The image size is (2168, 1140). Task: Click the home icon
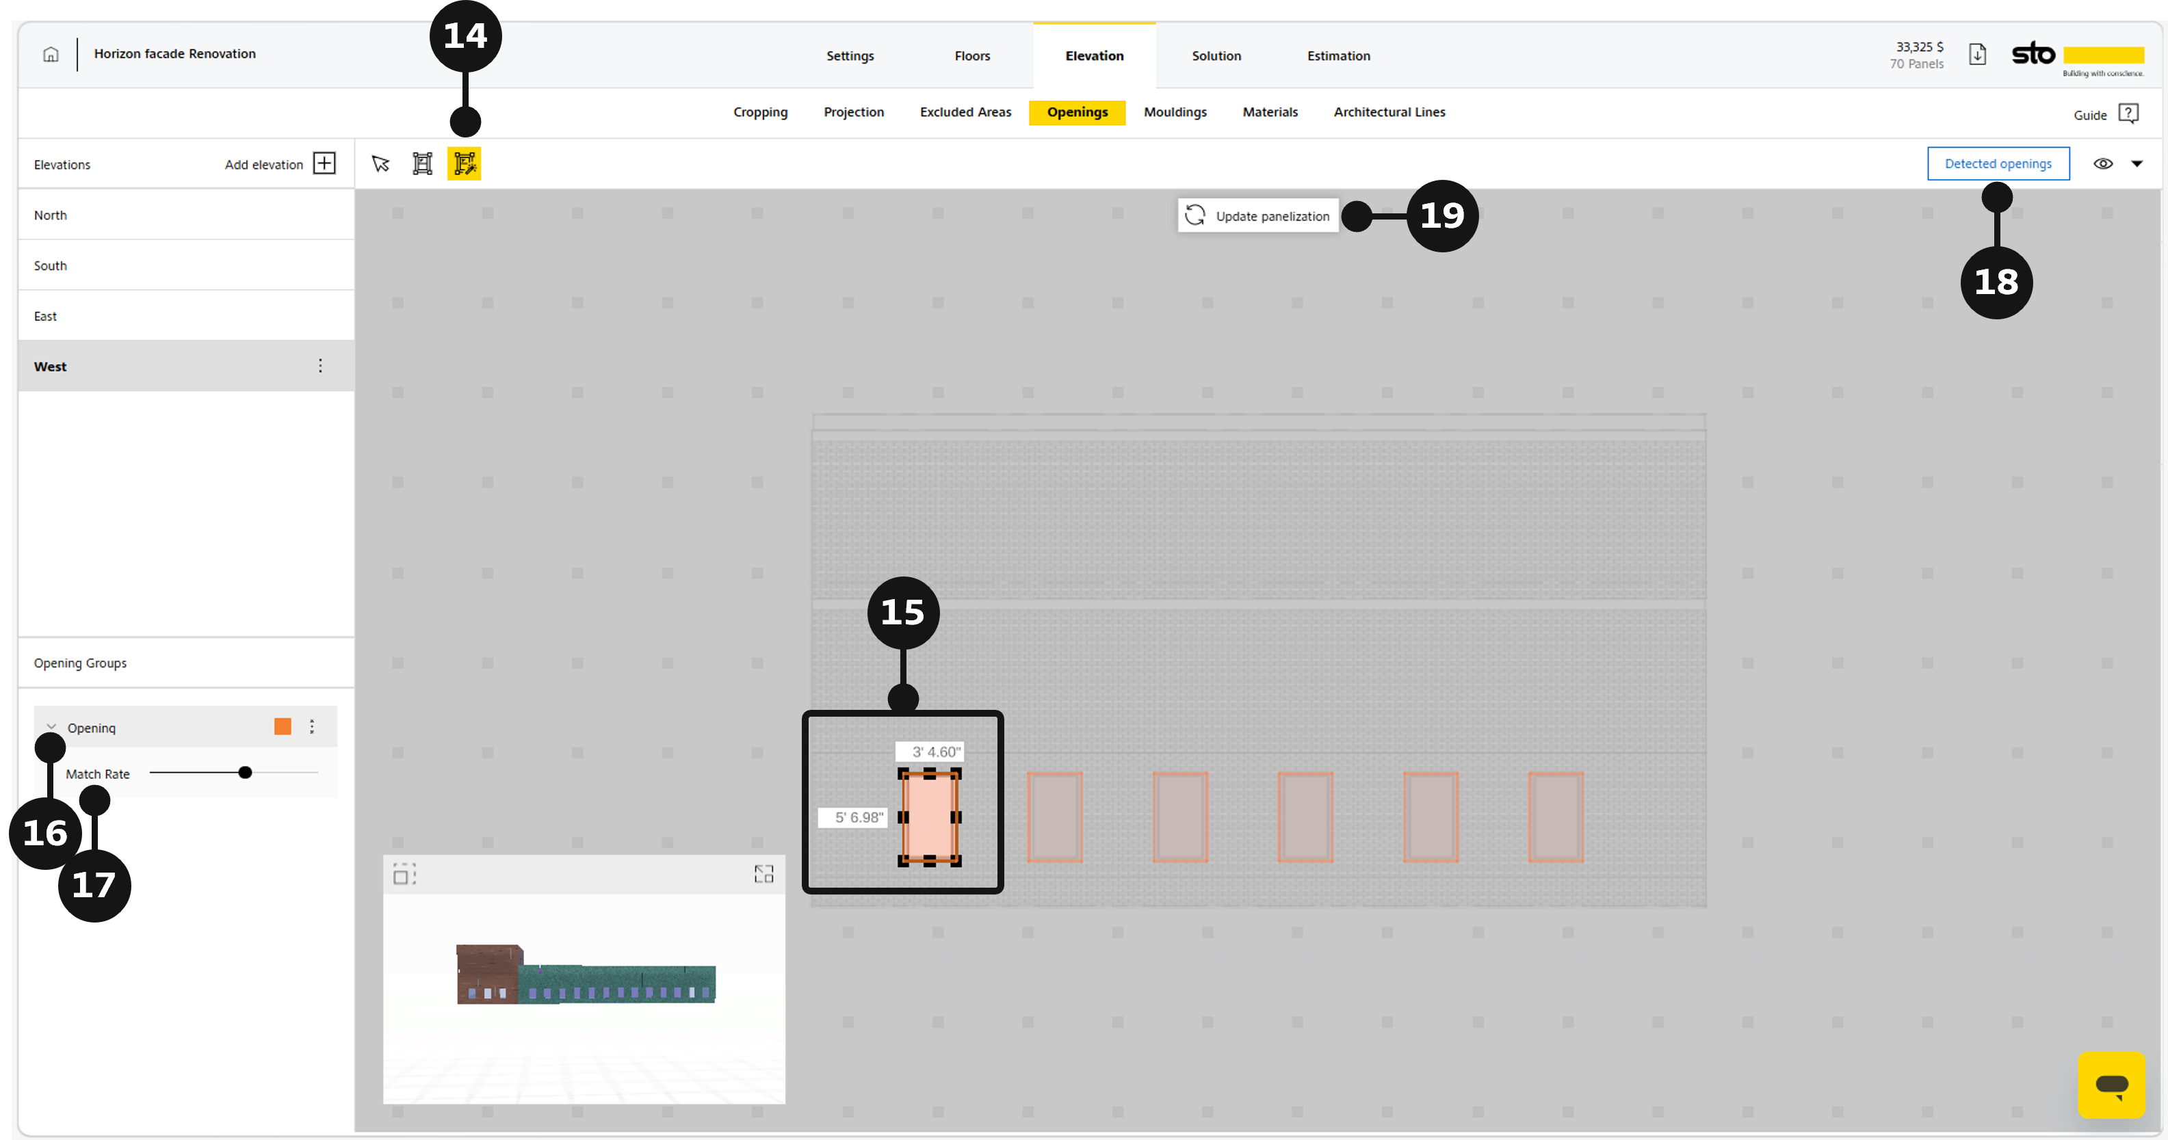point(51,55)
